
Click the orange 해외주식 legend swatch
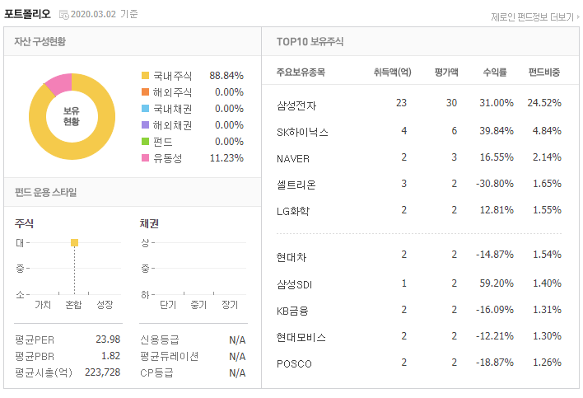pyautogui.click(x=145, y=91)
